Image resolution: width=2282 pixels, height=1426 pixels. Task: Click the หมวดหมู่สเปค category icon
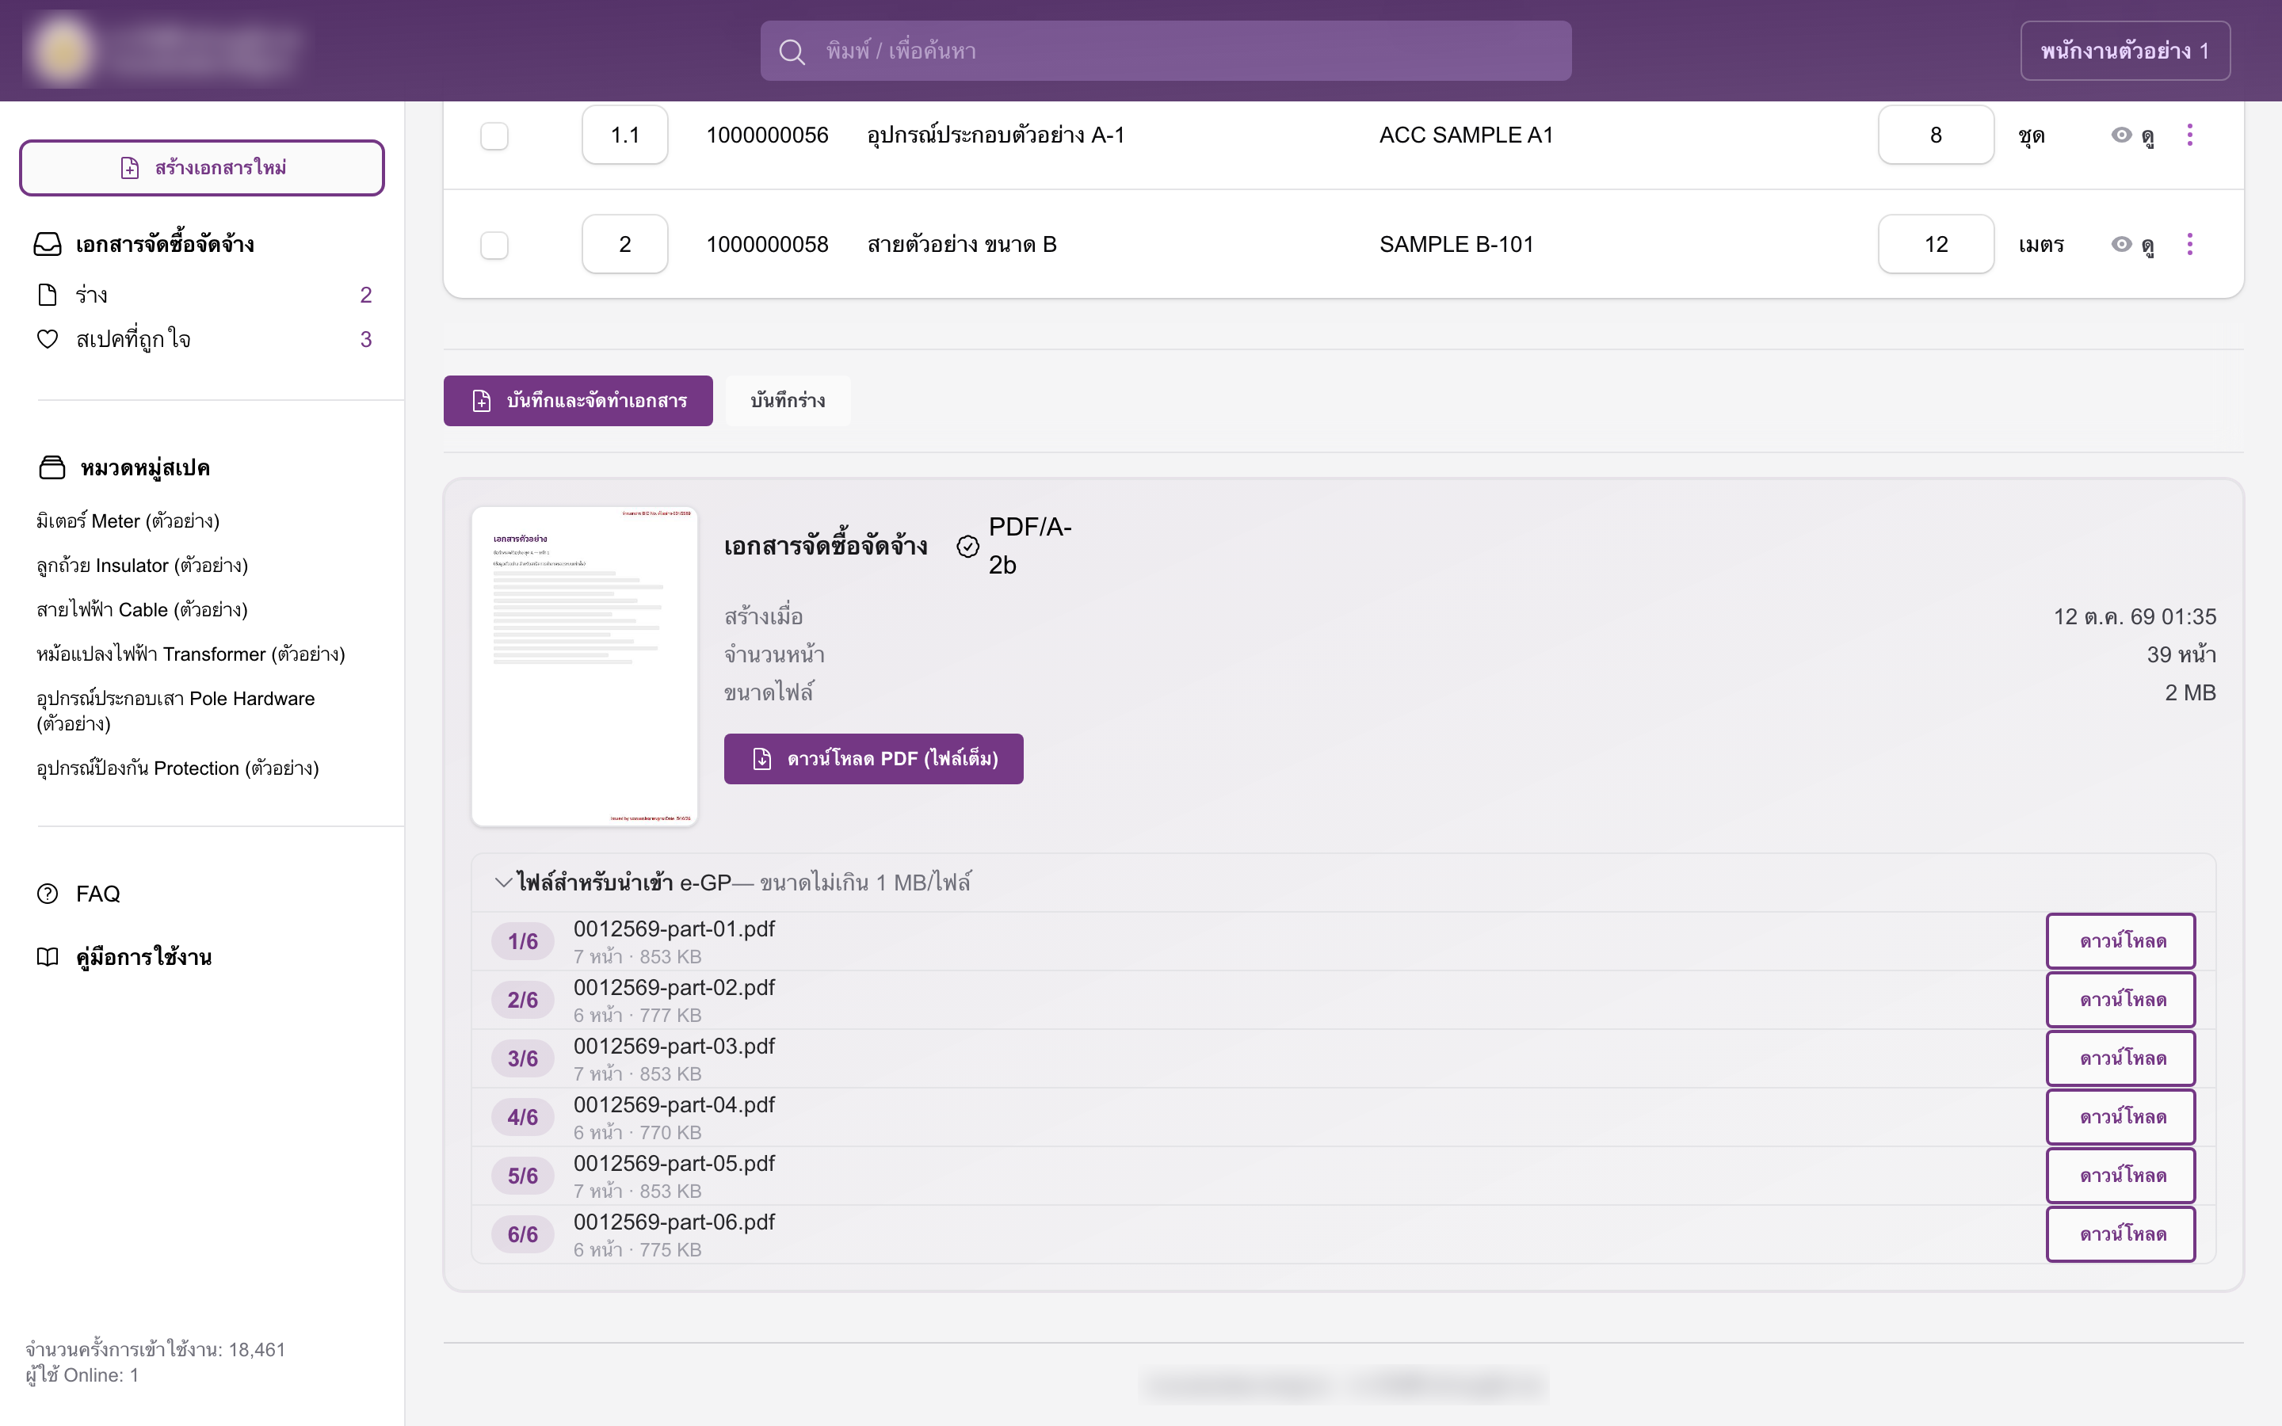point(52,467)
